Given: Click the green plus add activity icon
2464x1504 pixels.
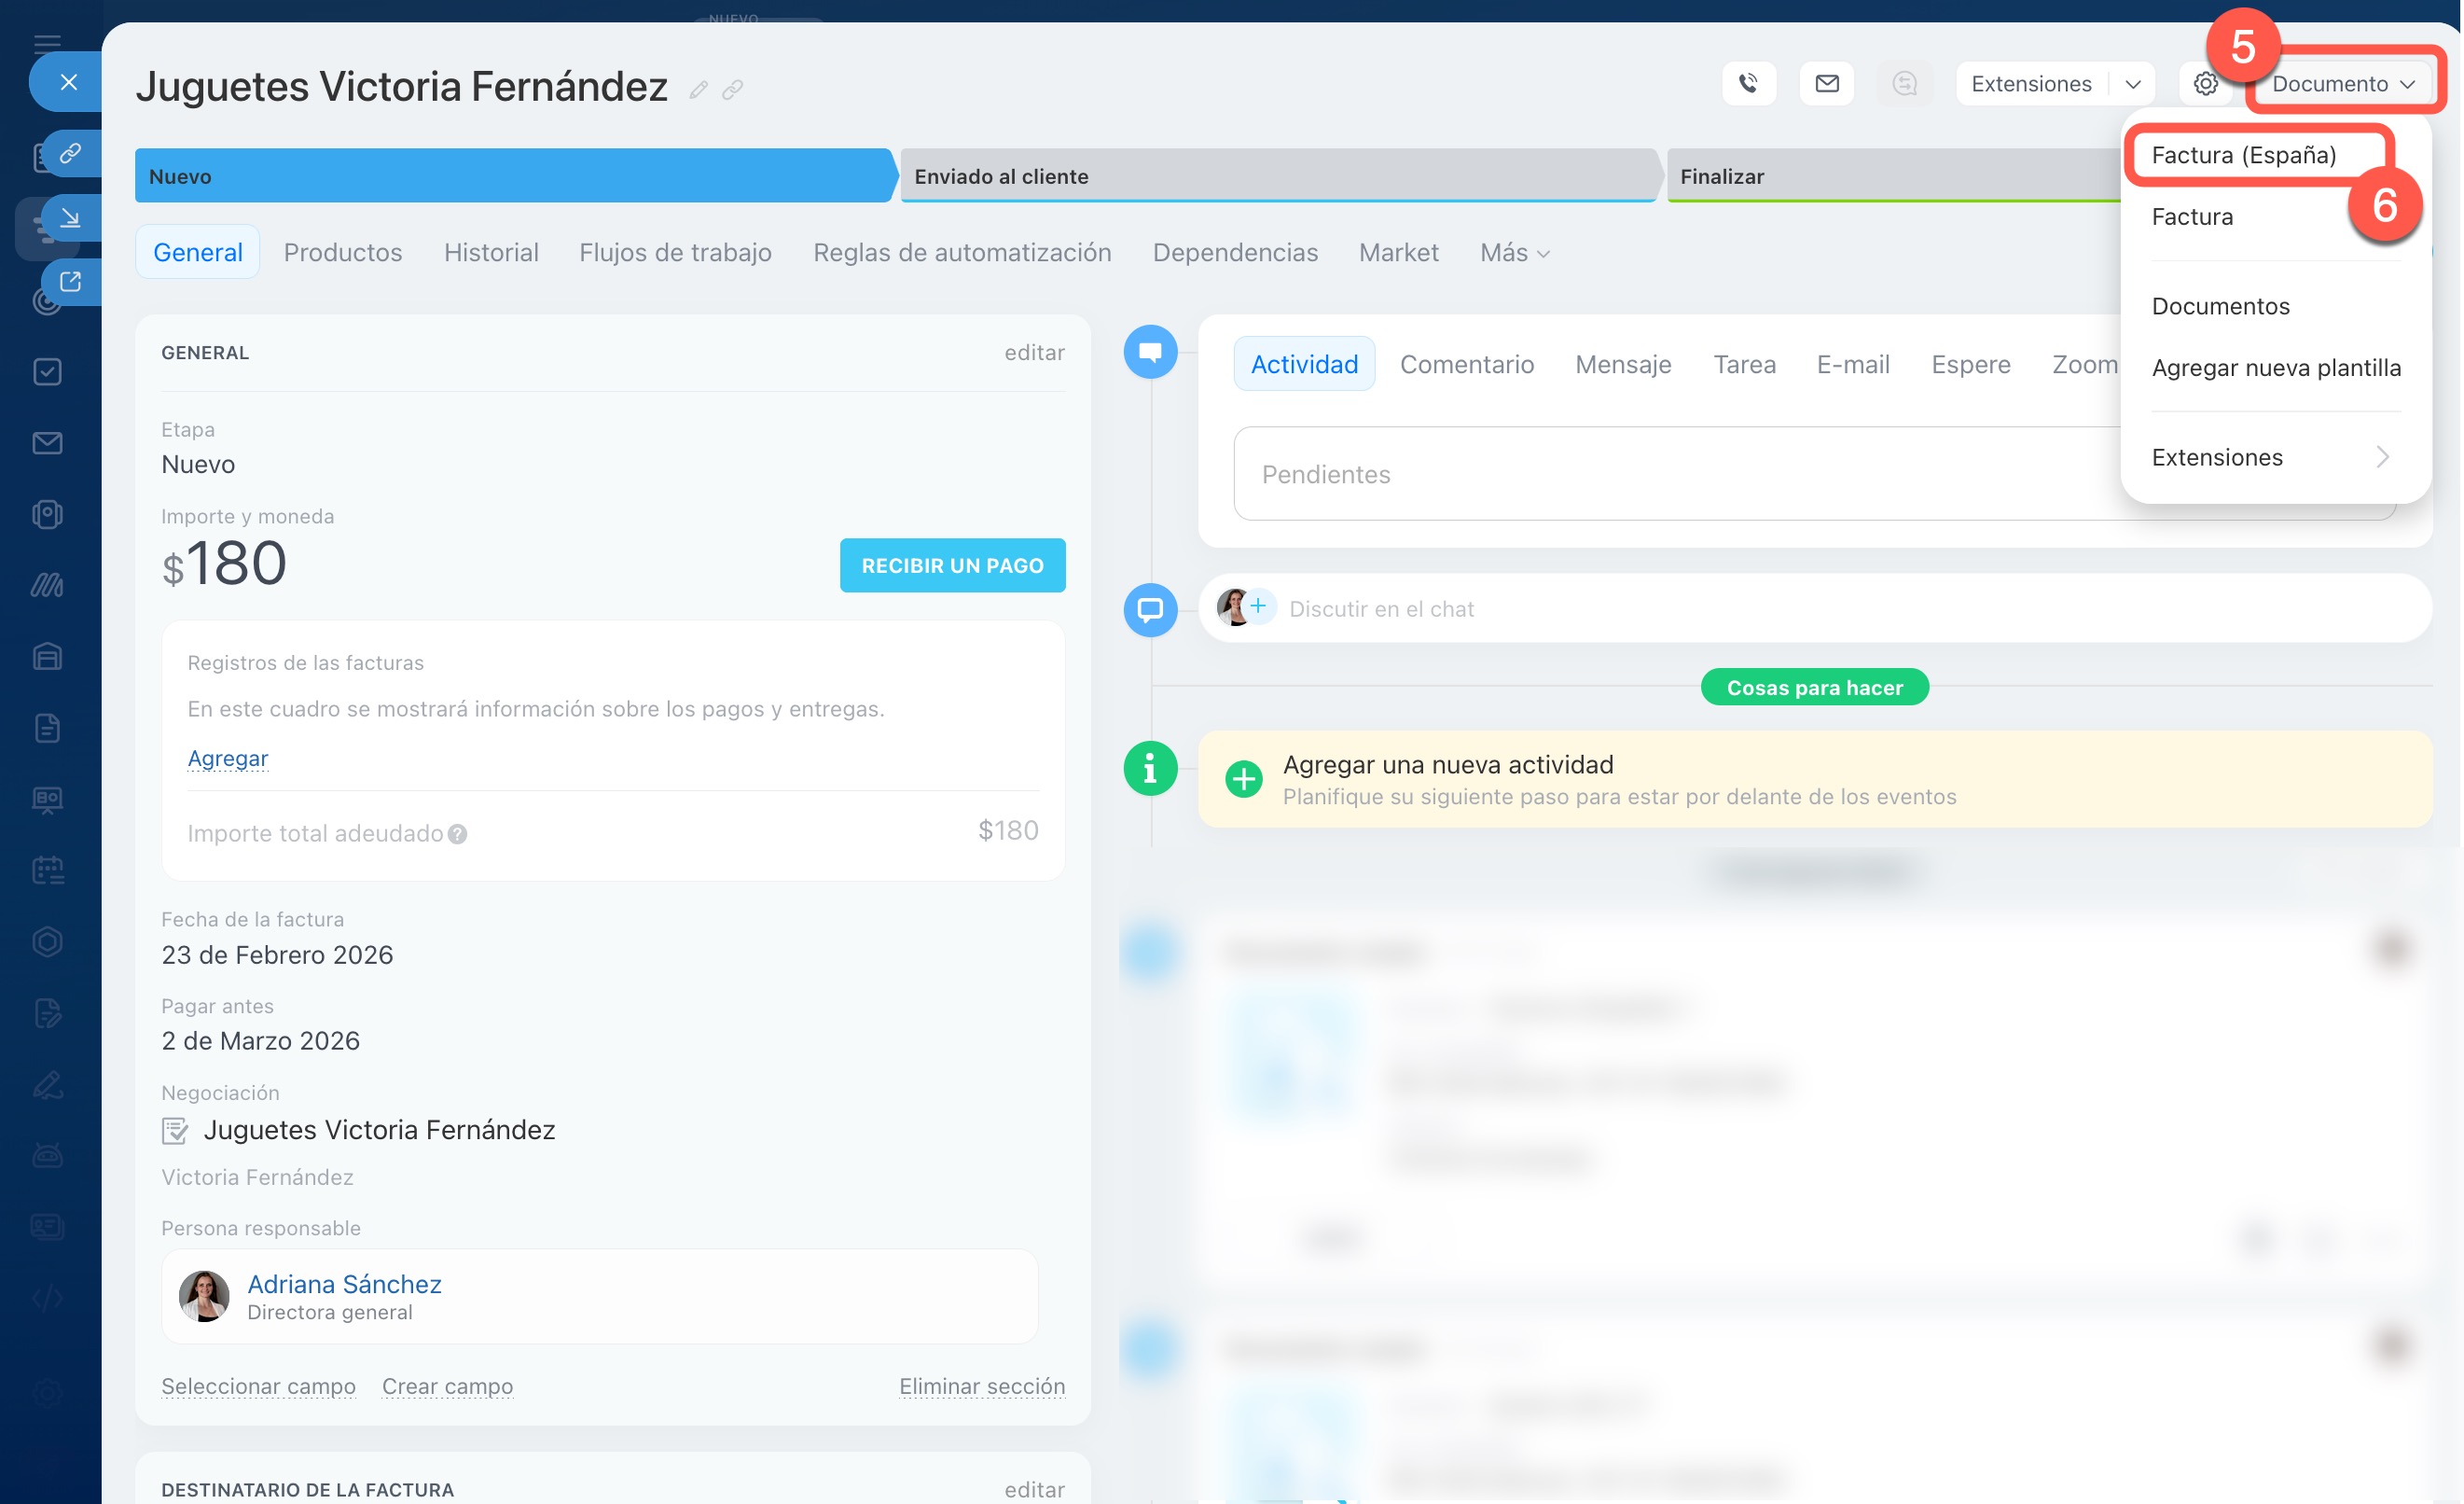Looking at the screenshot, I should click(1243, 778).
